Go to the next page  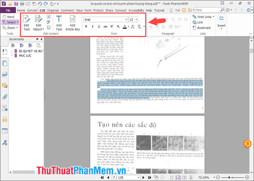[143, 177]
